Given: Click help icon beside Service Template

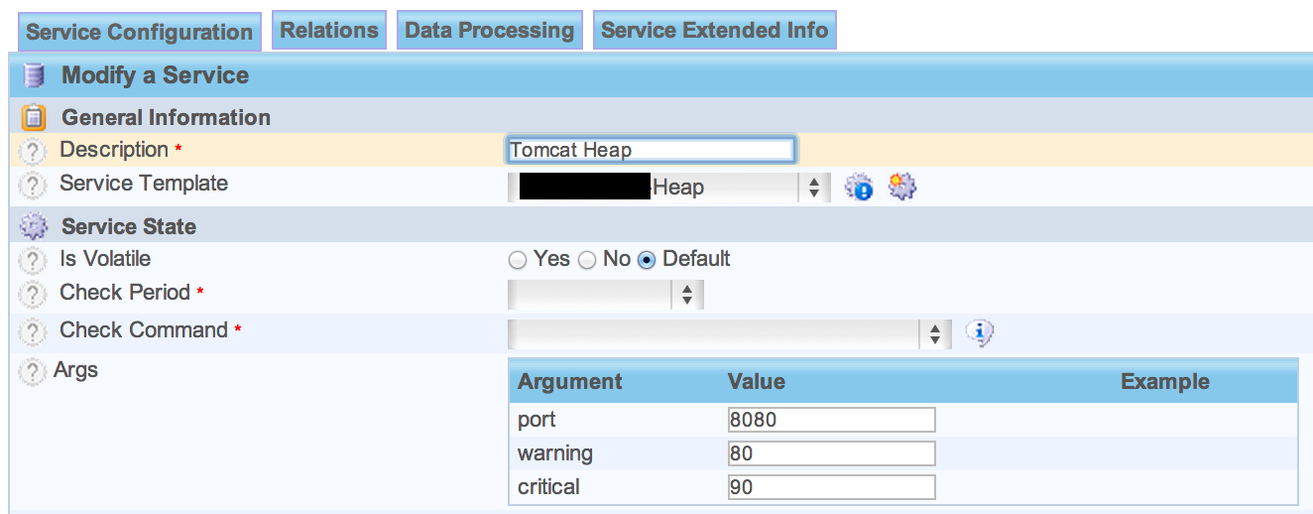Looking at the screenshot, I should click(x=34, y=186).
